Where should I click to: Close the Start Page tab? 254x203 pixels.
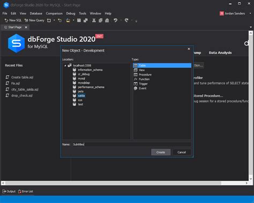(x=26, y=27)
